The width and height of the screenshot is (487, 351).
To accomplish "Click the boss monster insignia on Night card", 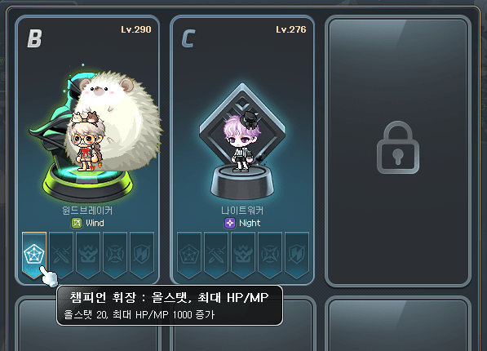I will (243, 255).
